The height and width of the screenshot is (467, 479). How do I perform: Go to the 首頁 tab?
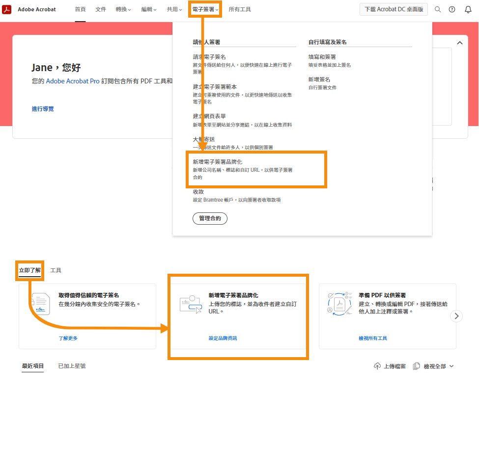(x=81, y=9)
